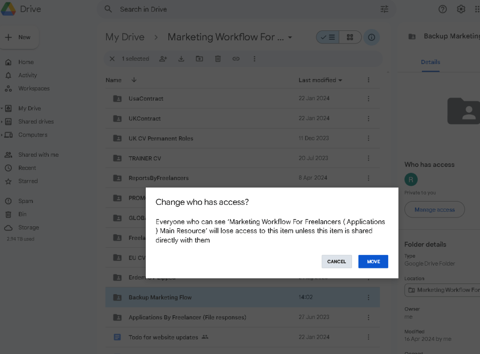Clear selection with the X icon

[112, 58]
